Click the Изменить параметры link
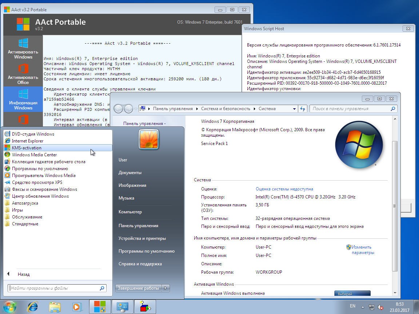The image size is (419, 314). pyautogui.click(x=363, y=250)
